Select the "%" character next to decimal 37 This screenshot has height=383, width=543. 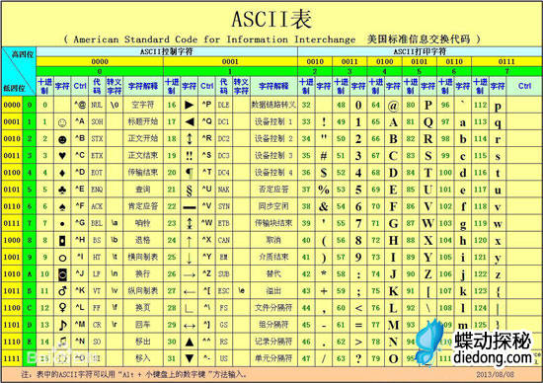pyautogui.click(x=324, y=190)
